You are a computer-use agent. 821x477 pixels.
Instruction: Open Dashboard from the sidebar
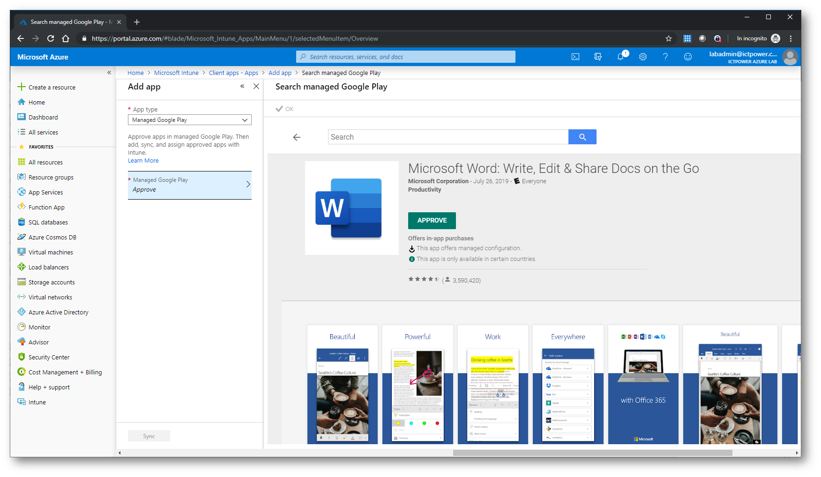pos(38,117)
